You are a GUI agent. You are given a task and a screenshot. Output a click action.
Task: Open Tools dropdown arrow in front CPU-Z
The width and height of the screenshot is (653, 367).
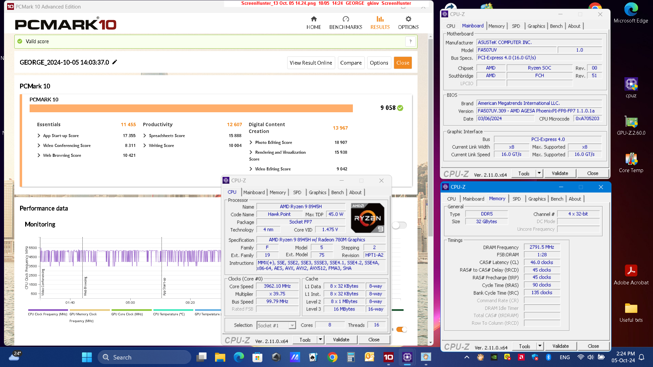coord(320,339)
